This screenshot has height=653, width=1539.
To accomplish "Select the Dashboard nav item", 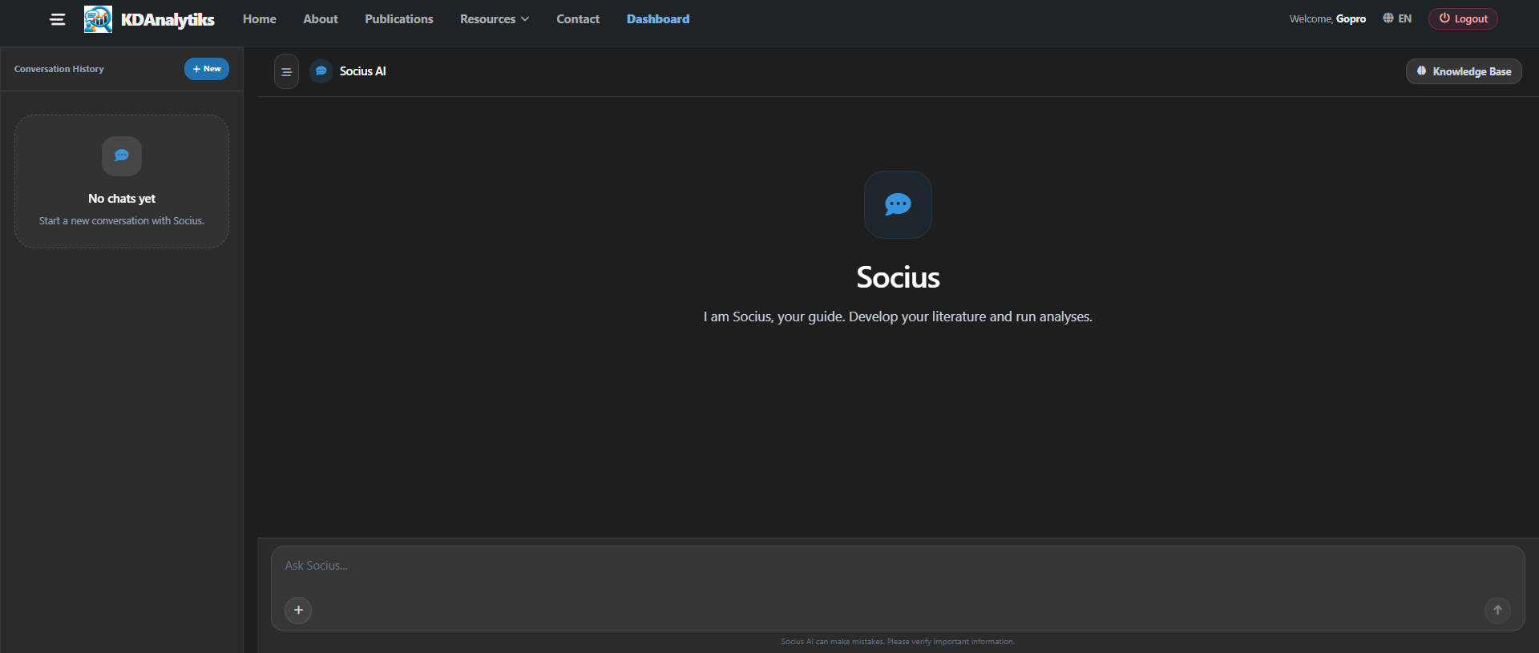I will click(x=658, y=19).
